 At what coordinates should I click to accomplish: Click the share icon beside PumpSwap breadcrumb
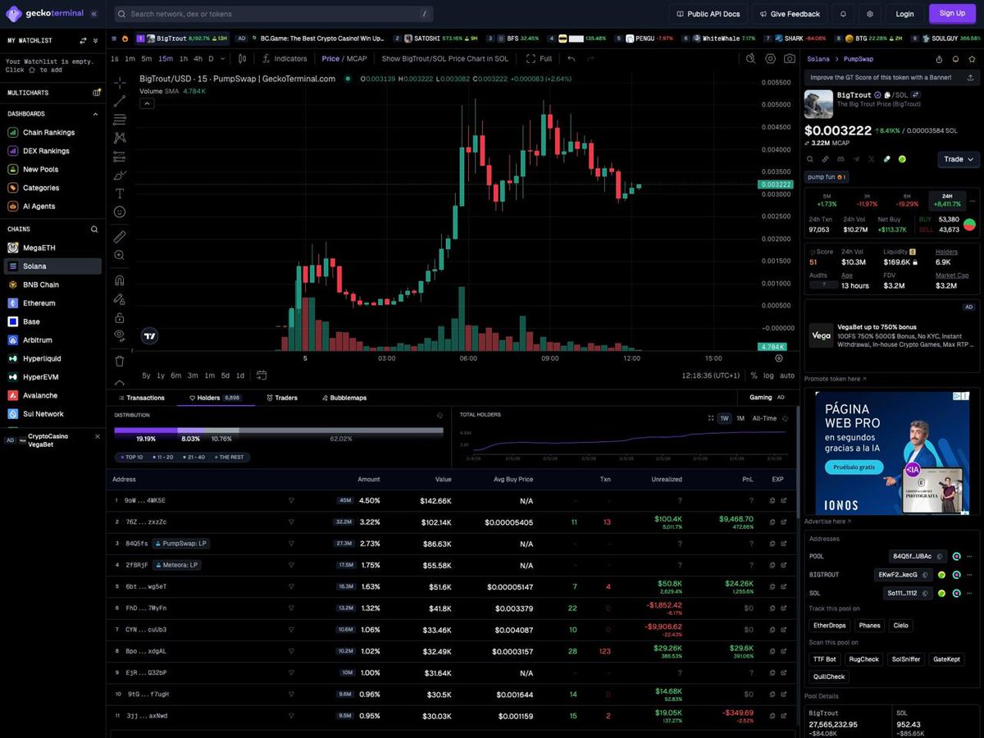(x=939, y=59)
